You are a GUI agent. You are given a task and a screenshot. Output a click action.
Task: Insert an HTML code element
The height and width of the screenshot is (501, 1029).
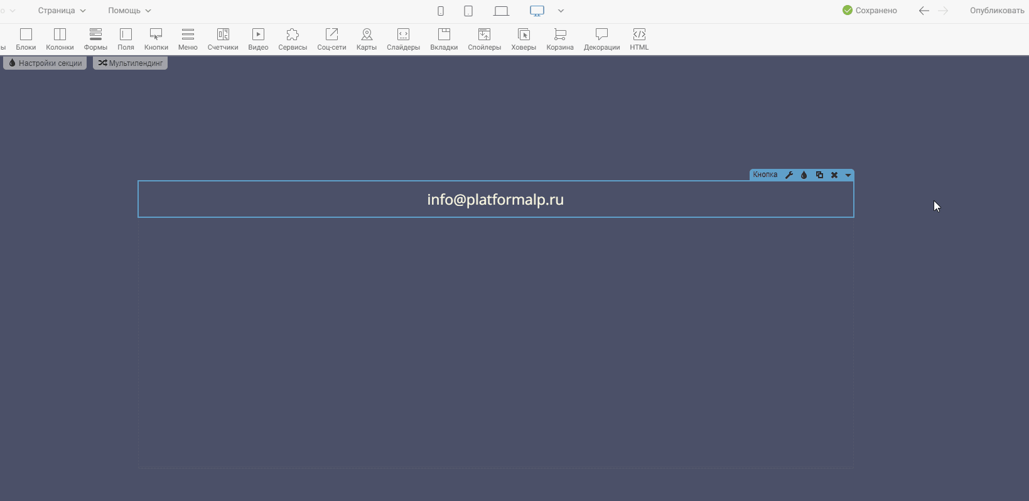click(x=639, y=39)
